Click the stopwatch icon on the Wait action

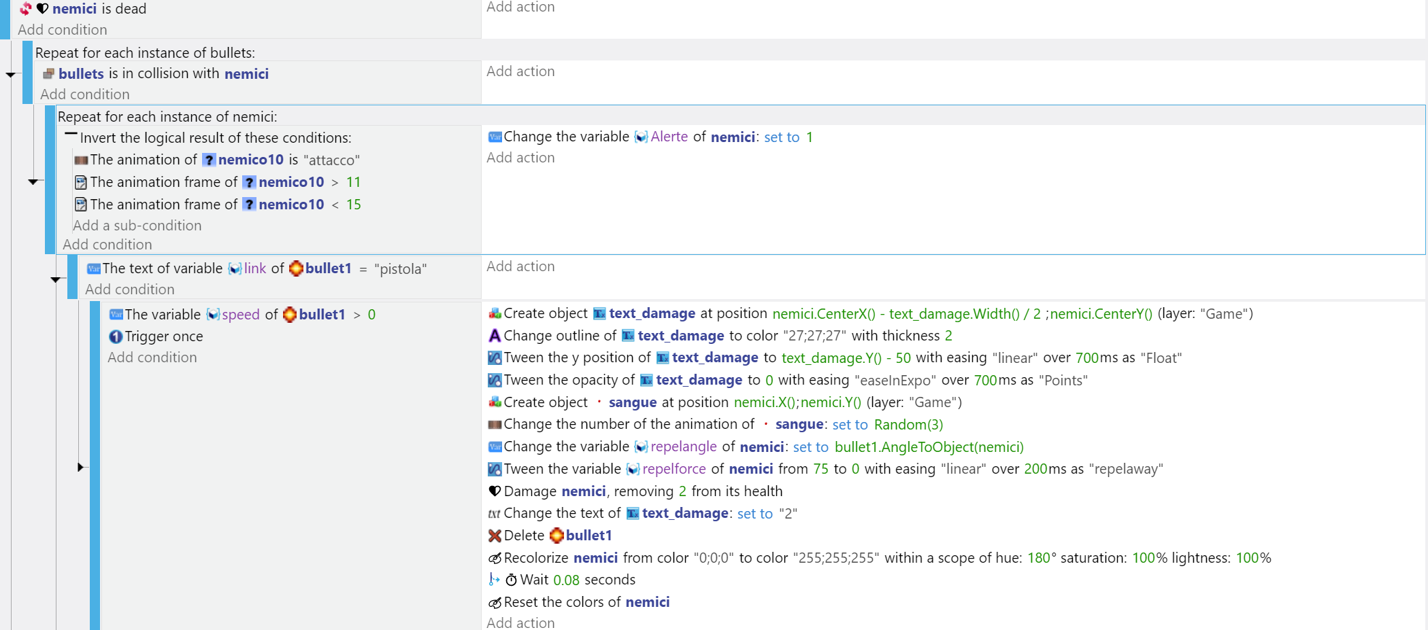pos(512,580)
